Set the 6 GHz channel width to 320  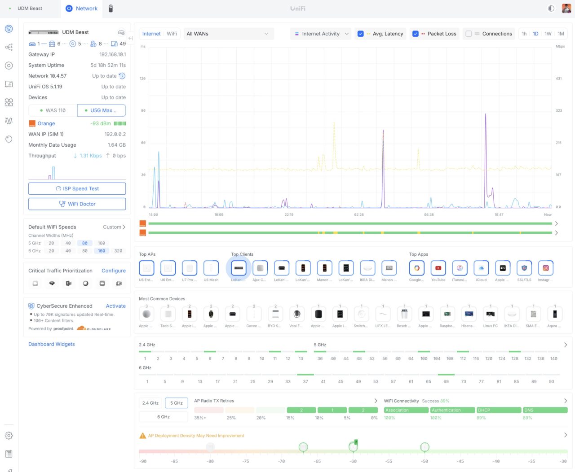click(118, 251)
